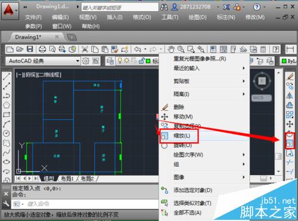
Task: Click the Mirror tool in modify toolbar
Action: point(290,96)
